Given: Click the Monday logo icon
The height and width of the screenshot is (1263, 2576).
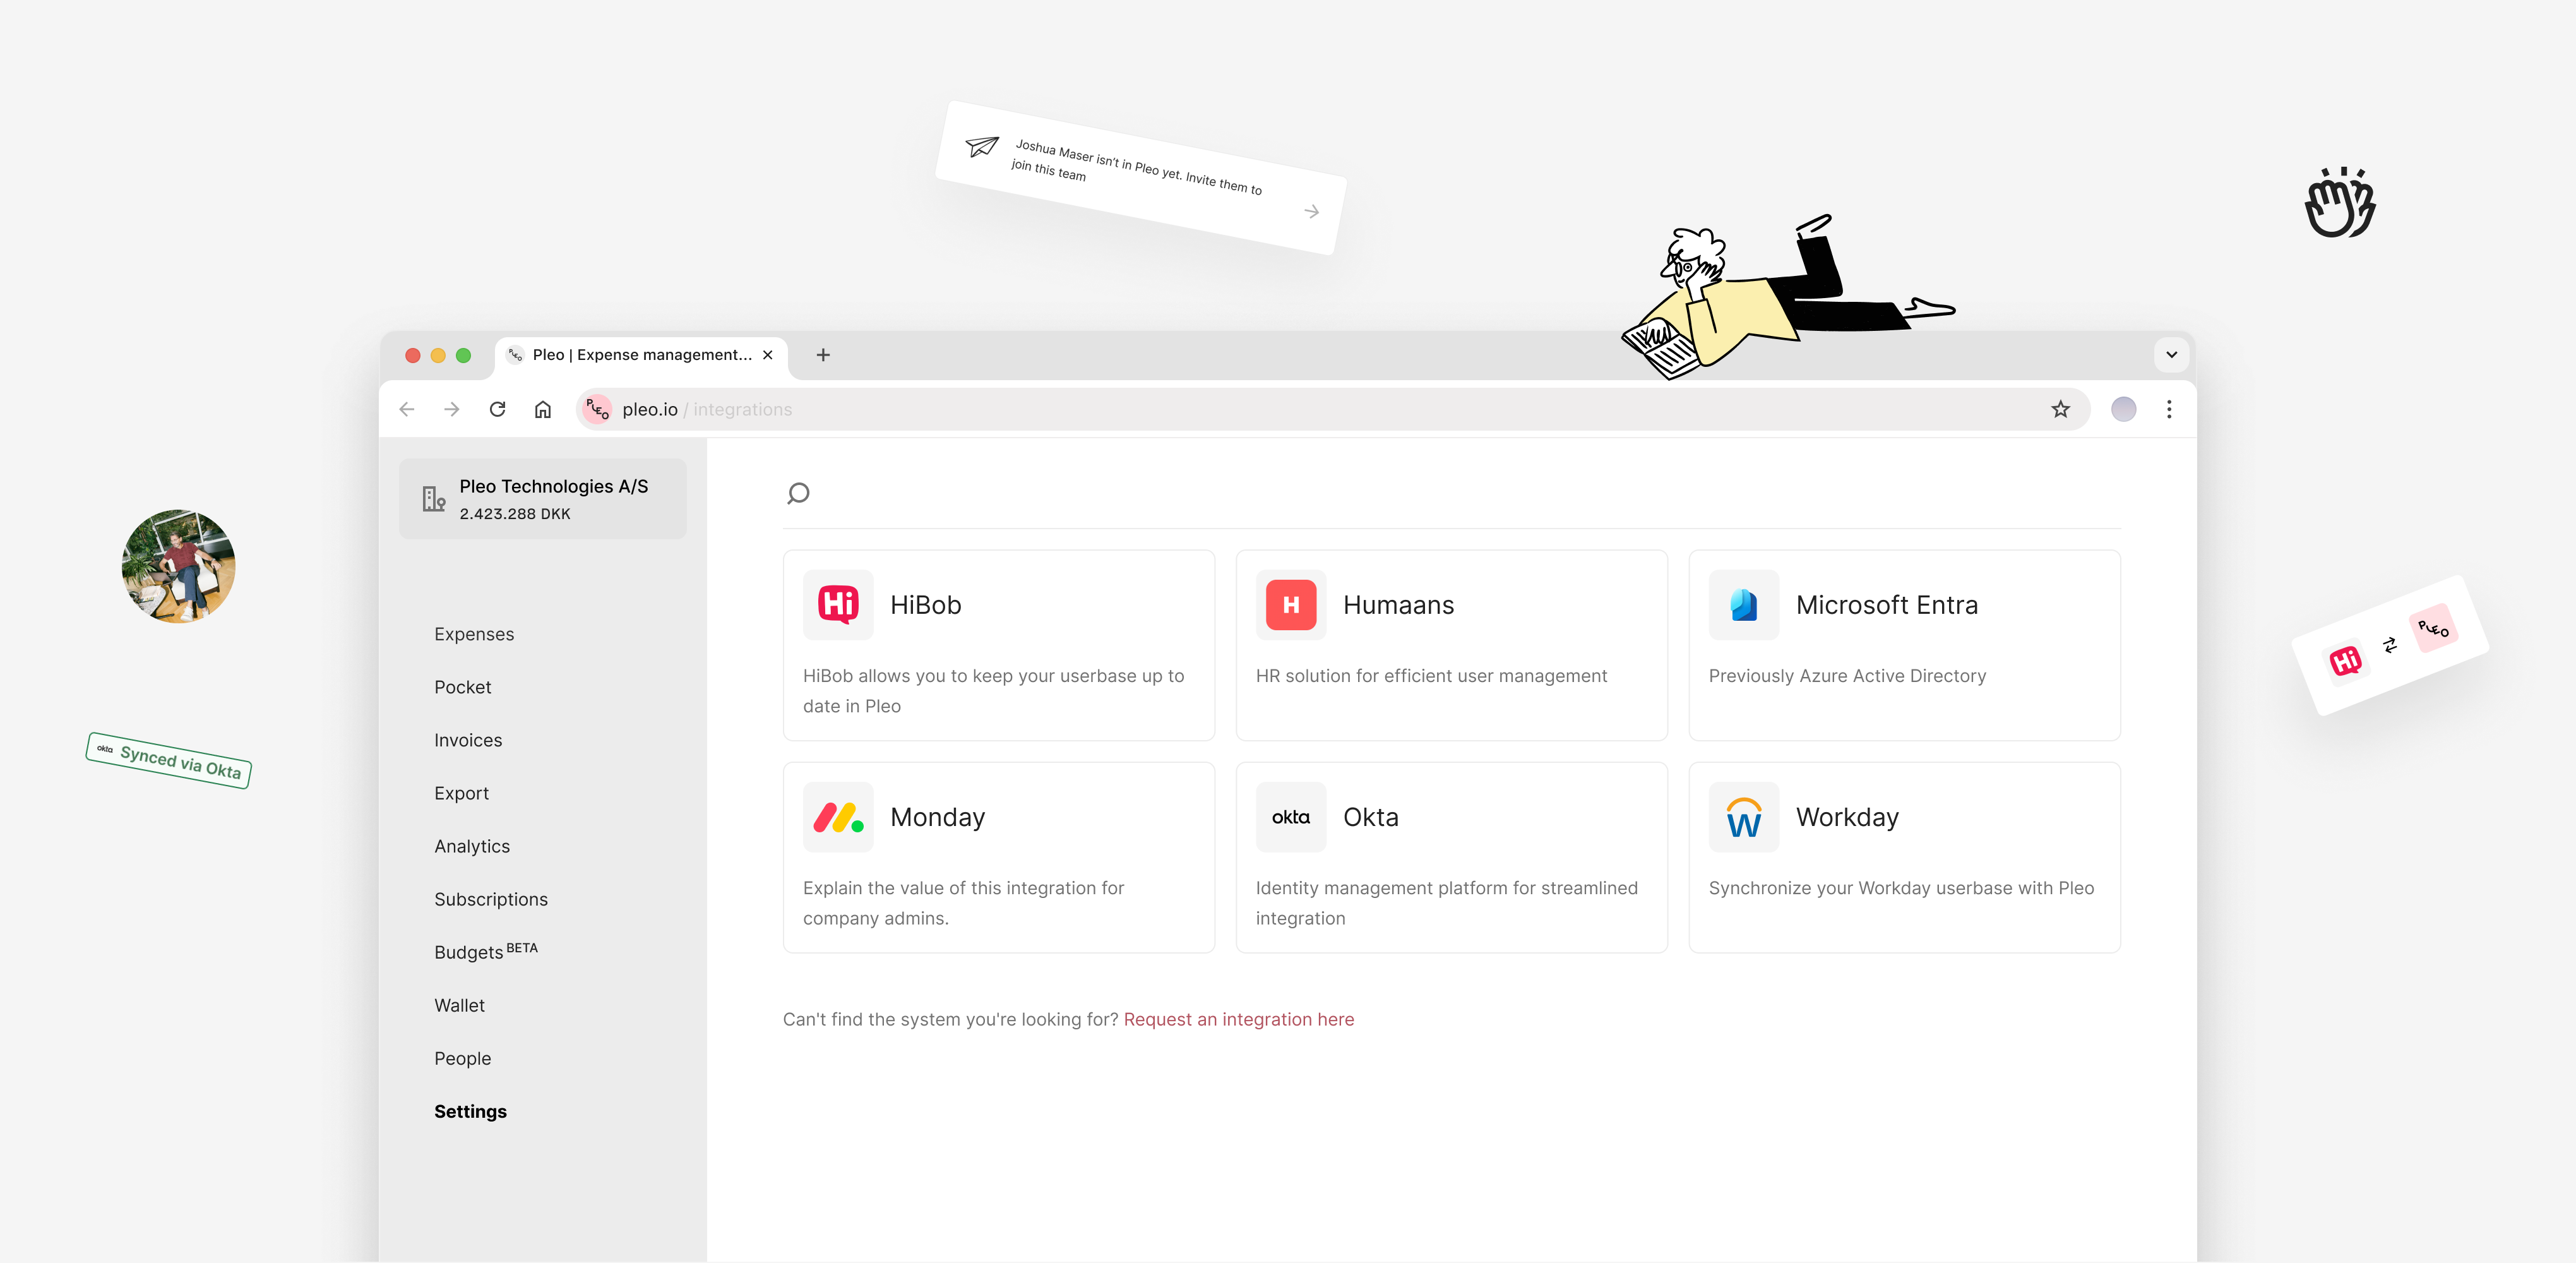Looking at the screenshot, I should pyautogui.click(x=838, y=817).
